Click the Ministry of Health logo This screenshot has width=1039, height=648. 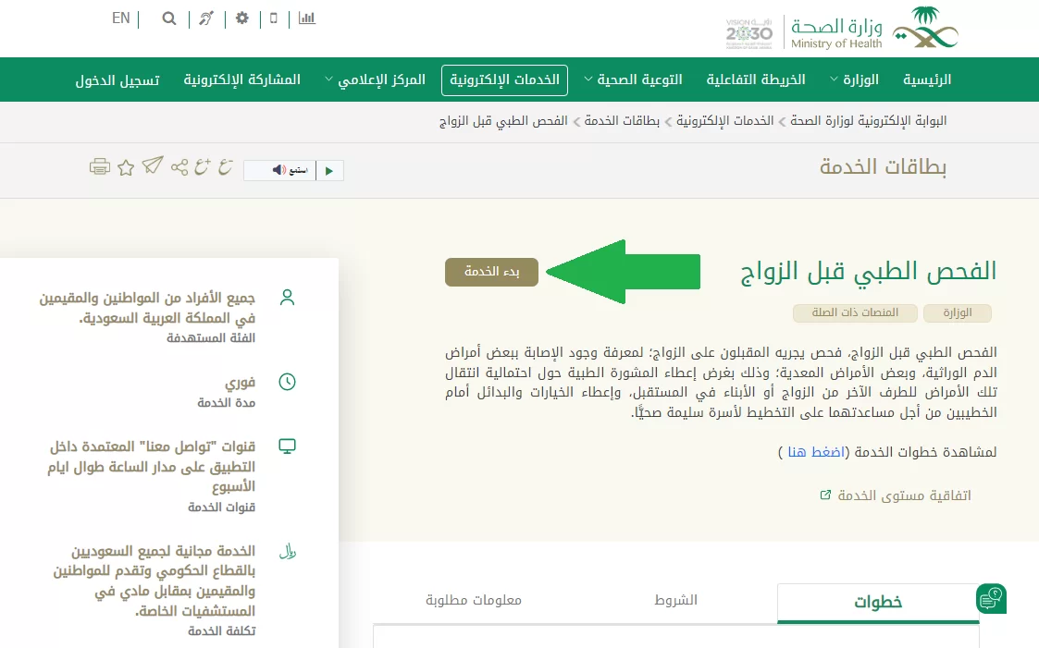pyautogui.click(x=874, y=29)
